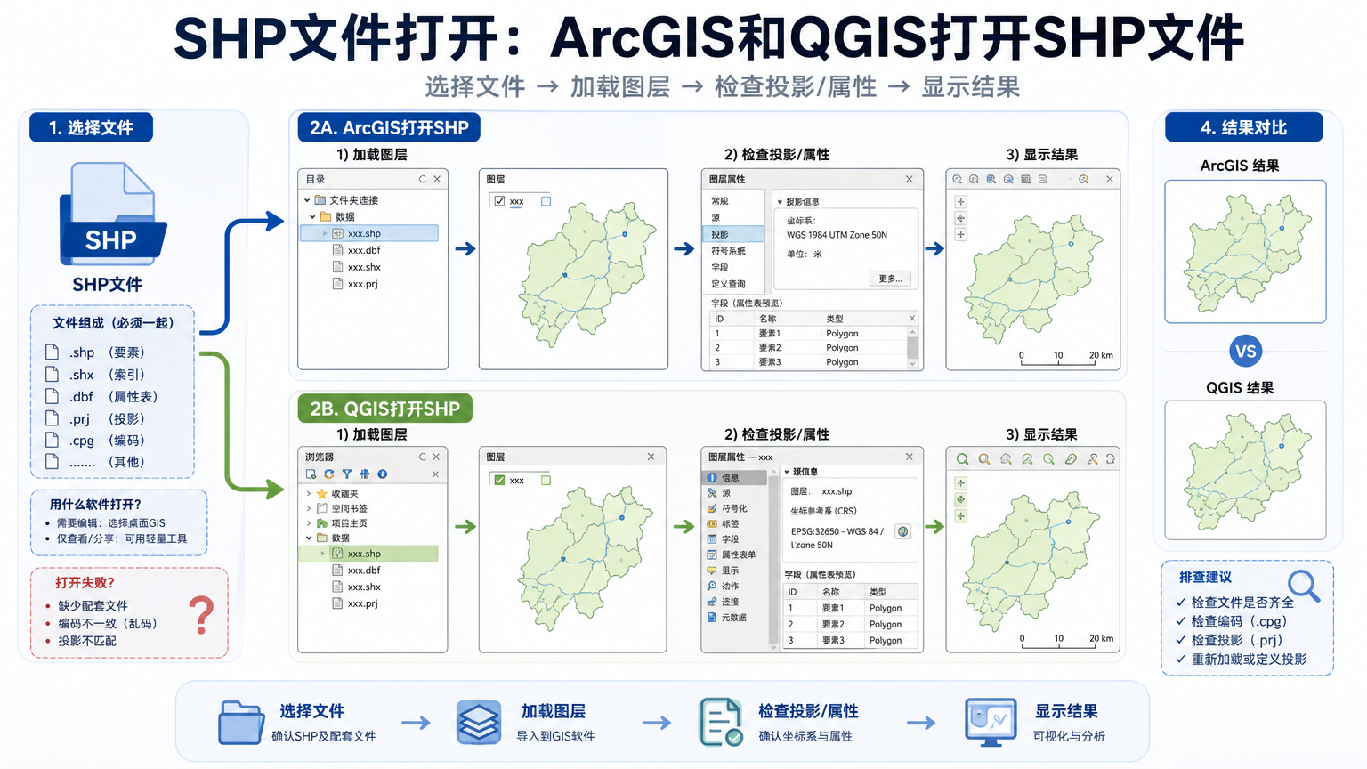The image size is (1367, 769).
Task: Collapse 数据 folder in ArcGIS 目录 tree
Action: point(312,216)
